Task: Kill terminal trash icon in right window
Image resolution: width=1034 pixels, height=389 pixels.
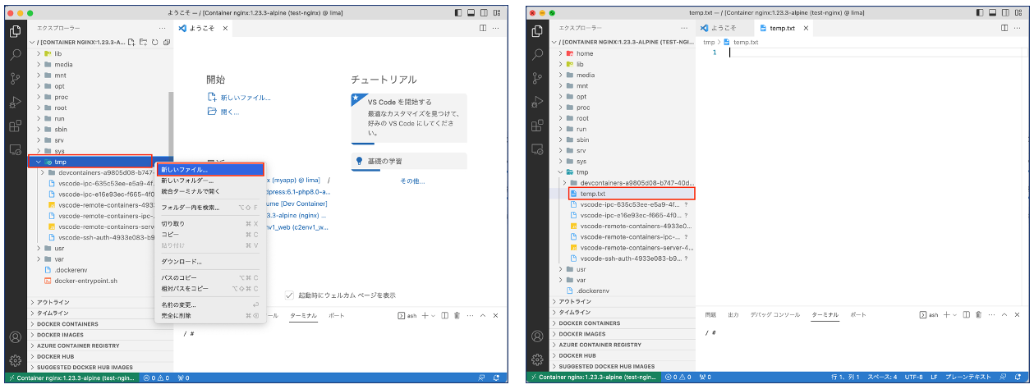Action: (980, 314)
